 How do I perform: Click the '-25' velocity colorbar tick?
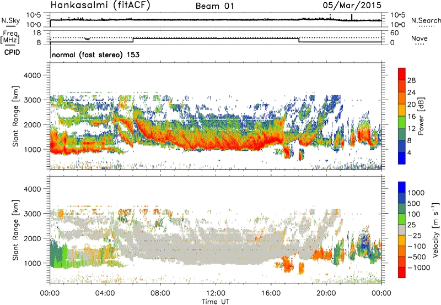(x=414, y=235)
